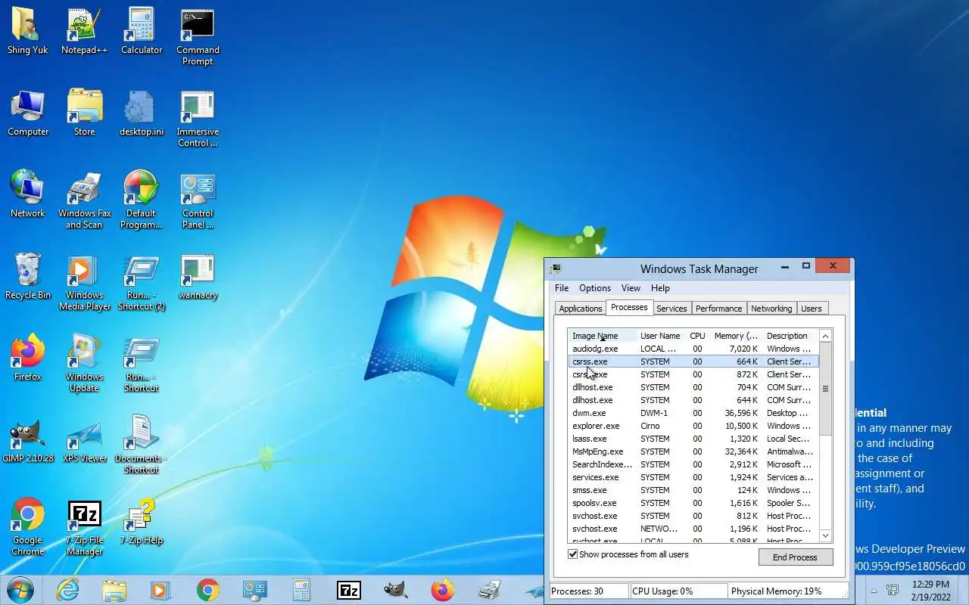Sort processes by Description column header
The height and width of the screenshot is (605, 969).
(x=790, y=336)
